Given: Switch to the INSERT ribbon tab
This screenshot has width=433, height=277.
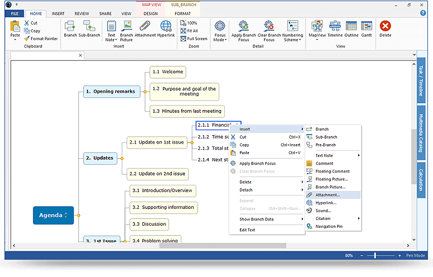Looking at the screenshot, I should (58, 13).
